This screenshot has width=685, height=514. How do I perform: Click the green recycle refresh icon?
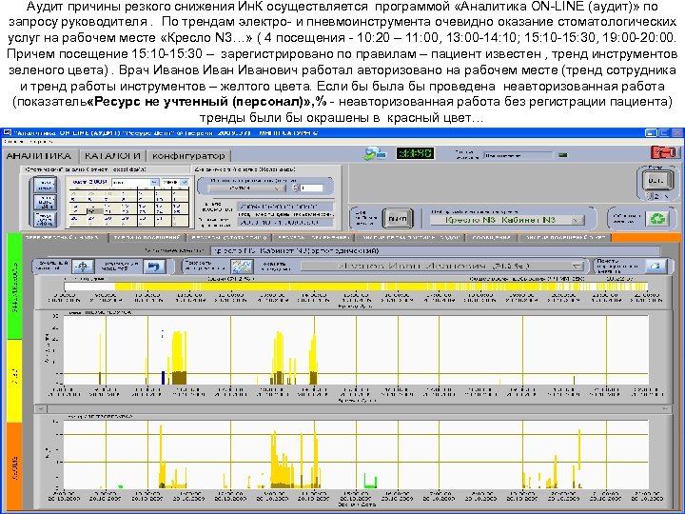click(657, 218)
